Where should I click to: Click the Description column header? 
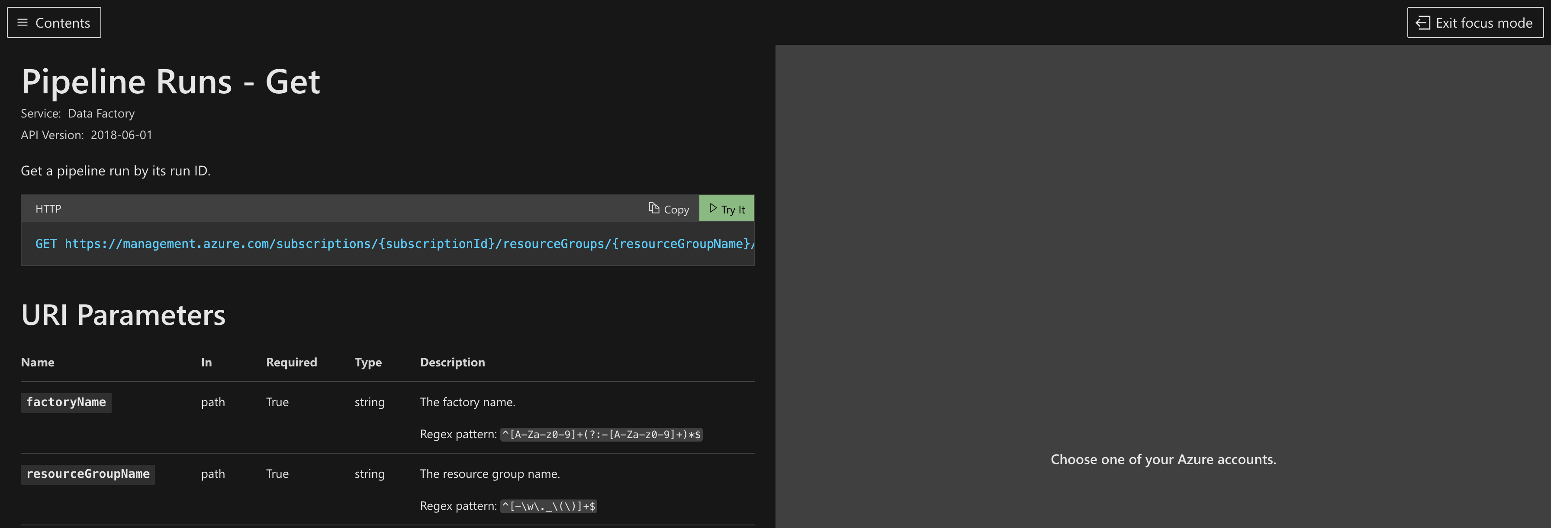(x=452, y=362)
